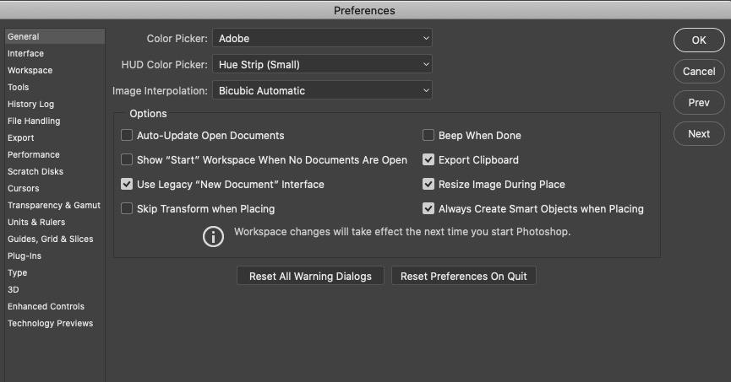Click Reset All Warning Dialogs
The width and height of the screenshot is (731, 382).
coord(310,276)
